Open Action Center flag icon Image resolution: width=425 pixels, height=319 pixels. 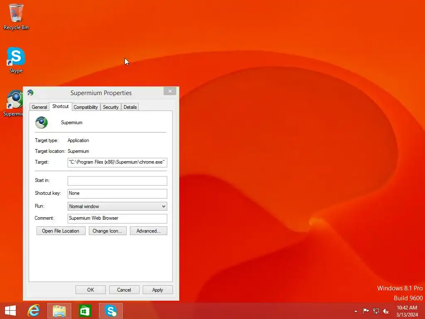point(366,311)
